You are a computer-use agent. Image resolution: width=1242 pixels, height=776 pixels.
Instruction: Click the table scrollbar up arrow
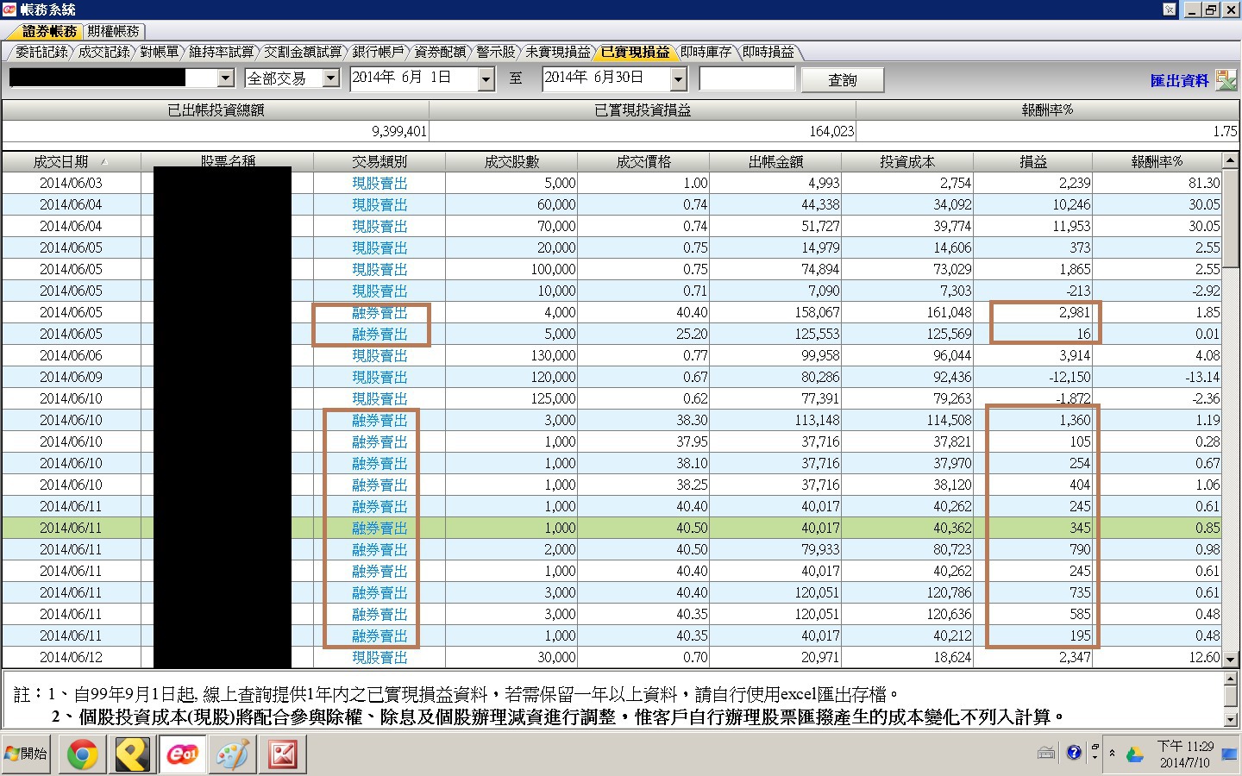click(x=1231, y=160)
